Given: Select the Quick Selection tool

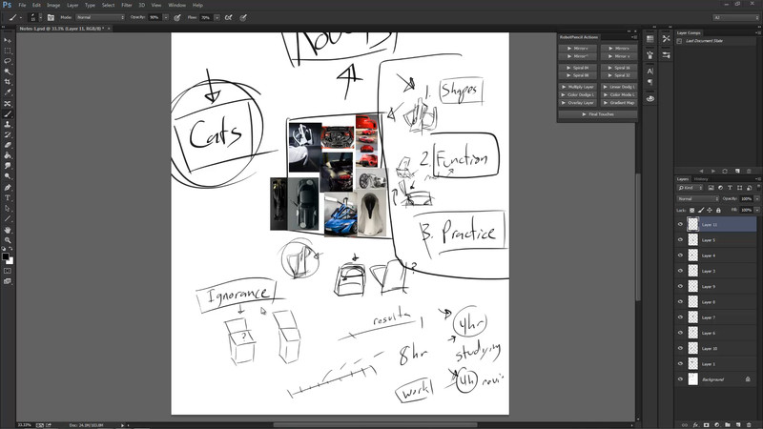Looking at the screenshot, I should pos(8,71).
